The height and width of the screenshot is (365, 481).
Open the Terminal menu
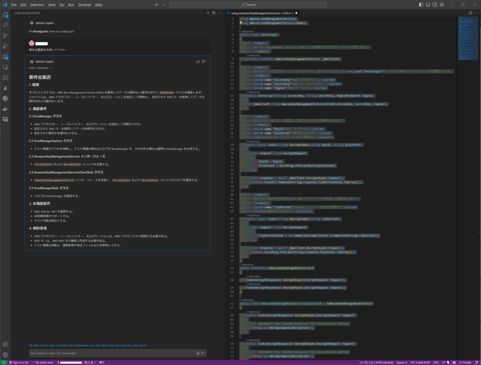[x=85, y=5]
